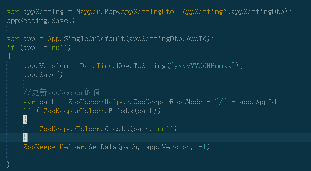Click the "/" string literal

coord(221,102)
